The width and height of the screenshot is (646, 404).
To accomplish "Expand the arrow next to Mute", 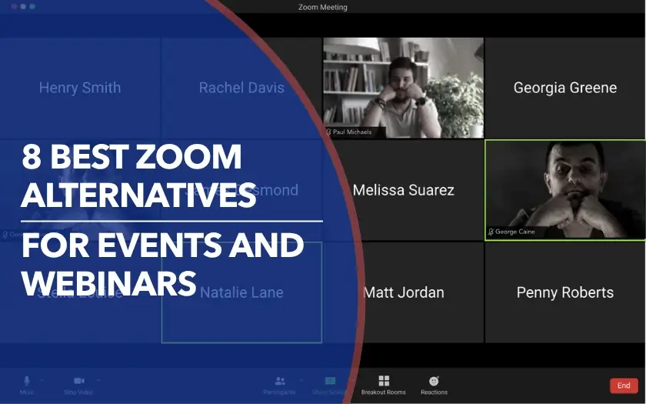I will (x=42, y=380).
